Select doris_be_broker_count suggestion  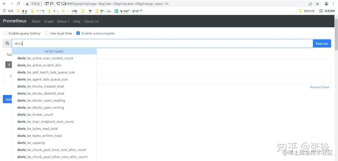point(54,114)
